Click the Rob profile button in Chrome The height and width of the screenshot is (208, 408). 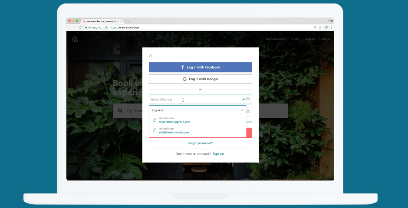331,21
